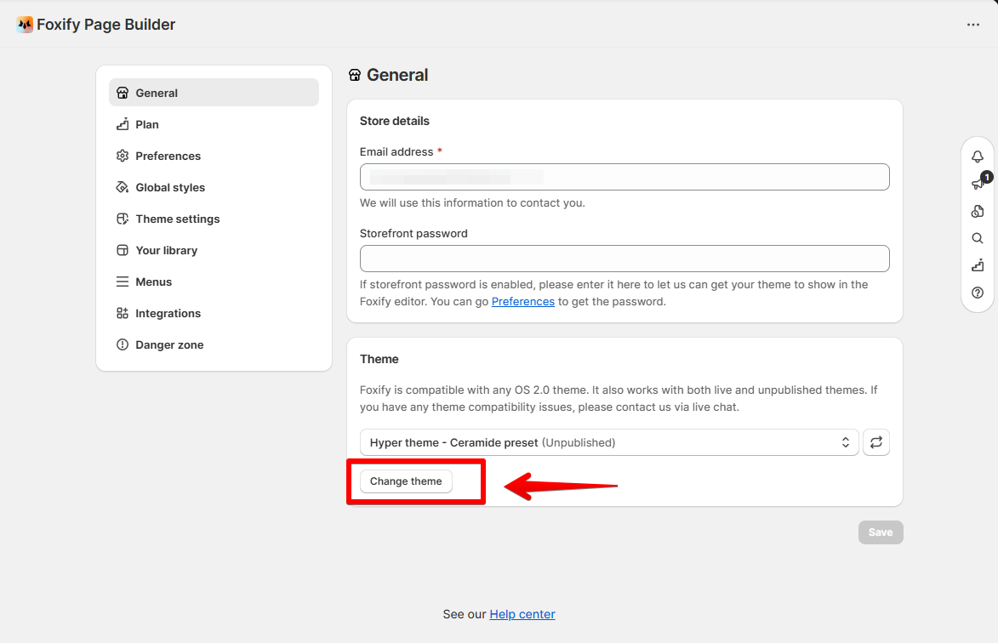Image resolution: width=998 pixels, height=643 pixels.
Task: Open Integrations settings
Action: 214,314
